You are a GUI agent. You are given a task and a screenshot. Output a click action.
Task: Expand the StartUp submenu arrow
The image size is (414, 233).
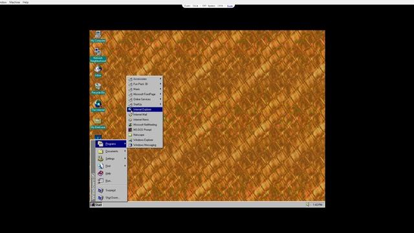click(x=160, y=104)
